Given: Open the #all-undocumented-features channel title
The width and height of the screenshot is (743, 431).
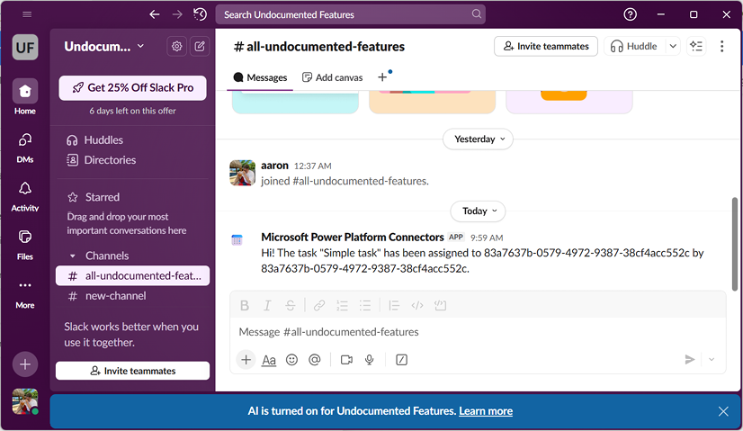Looking at the screenshot, I should point(319,47).
